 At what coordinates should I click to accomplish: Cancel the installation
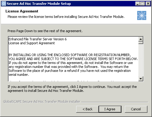click(136, 109)
